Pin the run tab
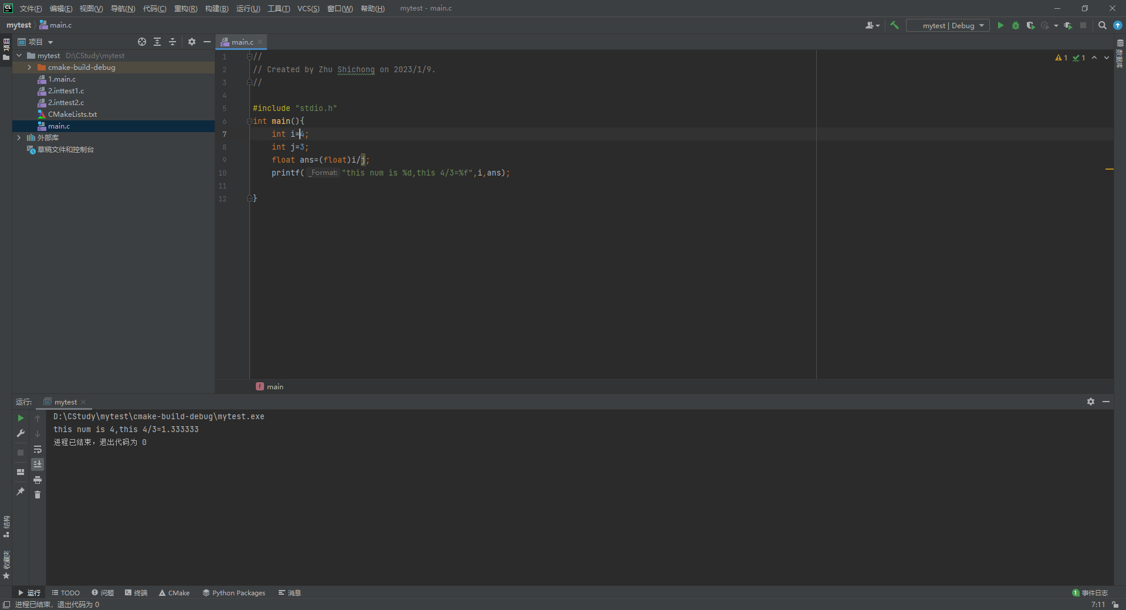The height and width of the screenshot is (610, 1126). (21, 491)
